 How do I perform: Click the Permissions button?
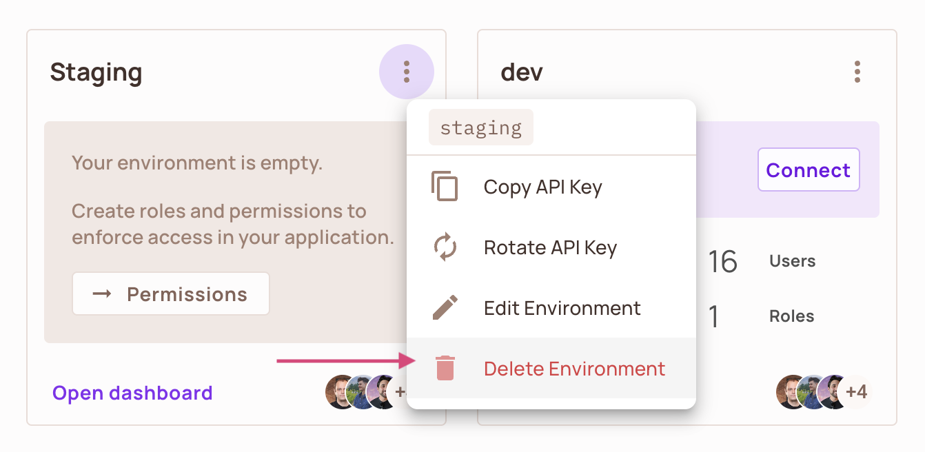(170, 293)
